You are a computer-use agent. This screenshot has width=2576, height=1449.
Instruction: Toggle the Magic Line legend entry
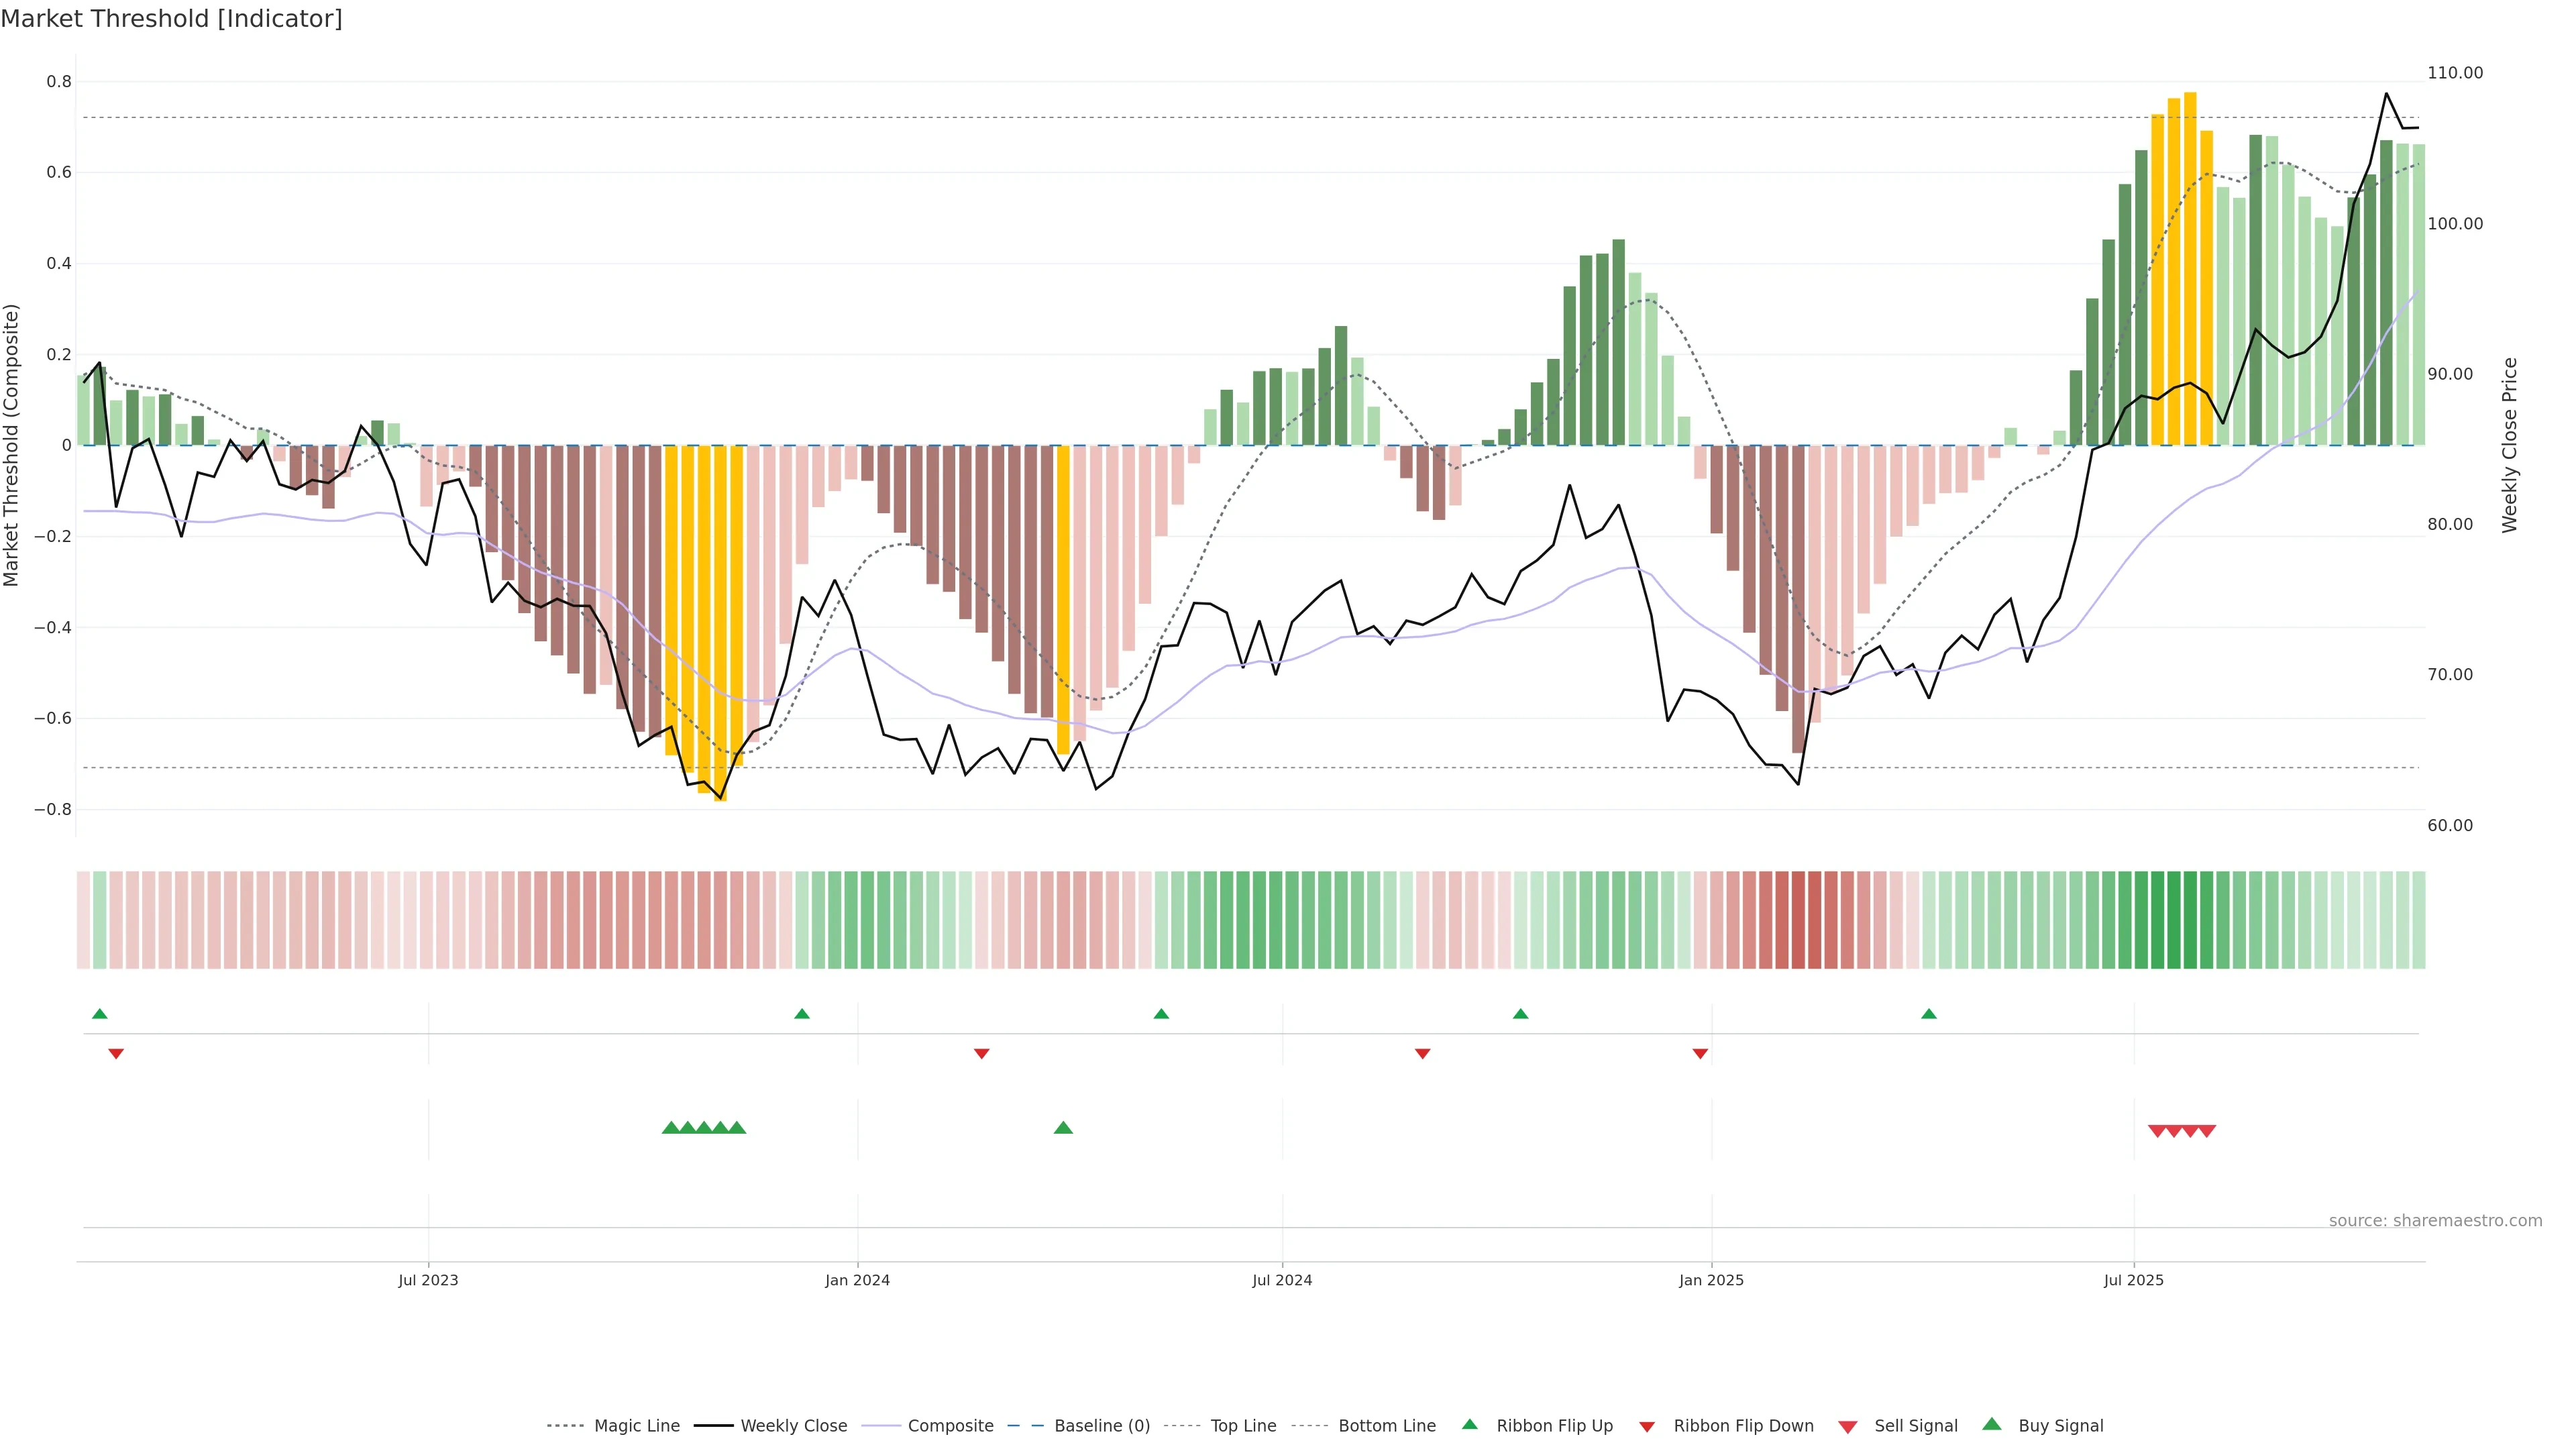click(x=636, y=1426)
